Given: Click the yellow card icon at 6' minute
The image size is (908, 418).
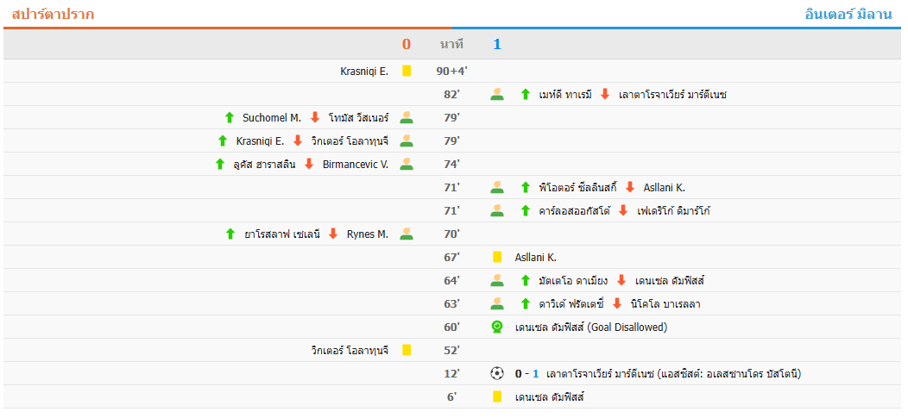Looking at the screenshot, I should point(497,396).
